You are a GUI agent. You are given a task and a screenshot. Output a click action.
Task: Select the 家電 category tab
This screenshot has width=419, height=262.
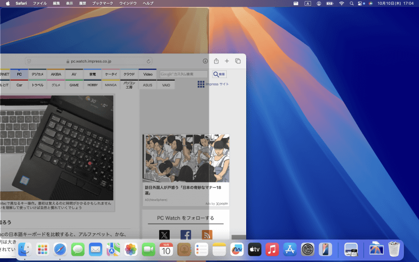(93, 74)
